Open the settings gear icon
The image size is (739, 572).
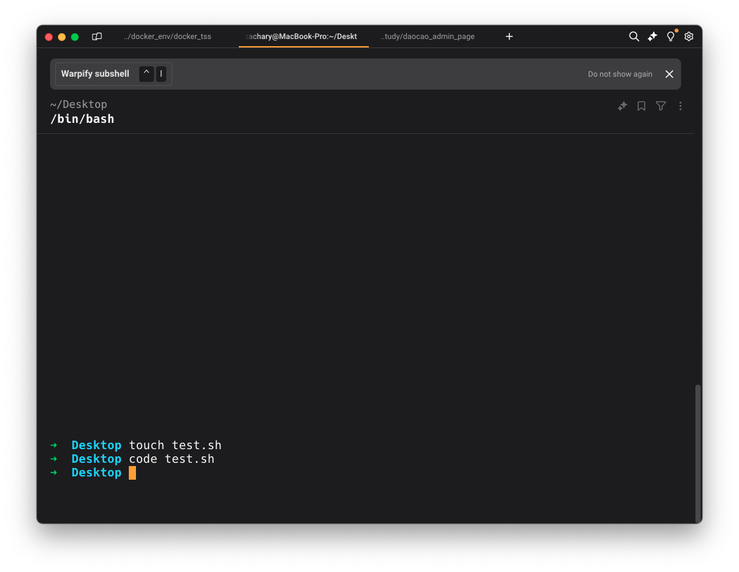pos(689,36)
